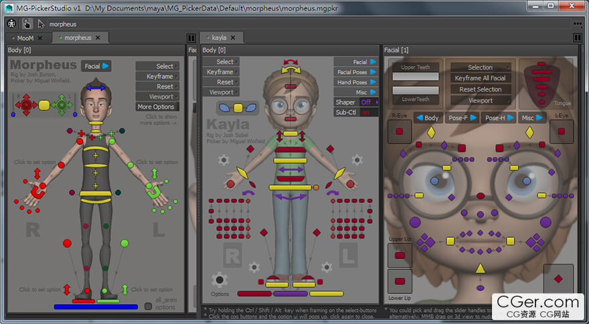Viewport: 589px width, 324px height.
Task: Select the yellow triangle chin control on face
Action: [x=480, y=268]
